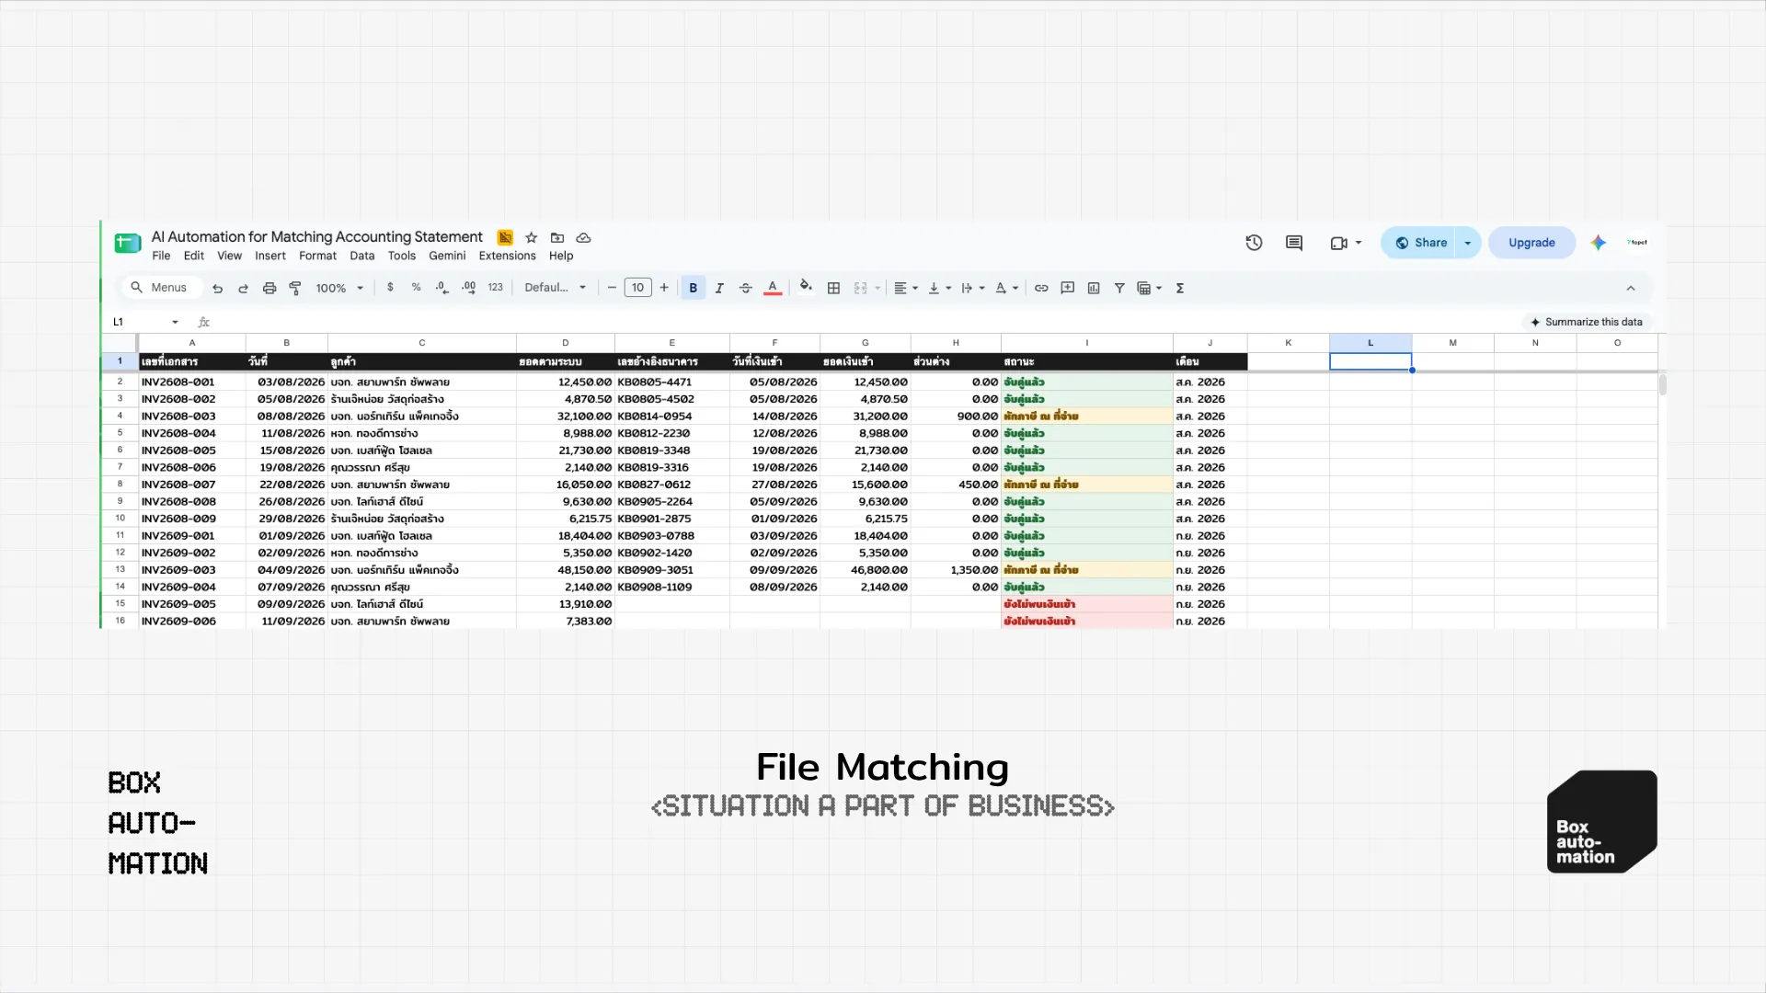Star this spreadsheet
This screenshot has height=993, width=1766.
click(x=531, y=237)
